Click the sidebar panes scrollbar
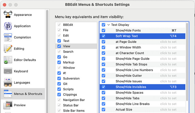 point(47,62)
